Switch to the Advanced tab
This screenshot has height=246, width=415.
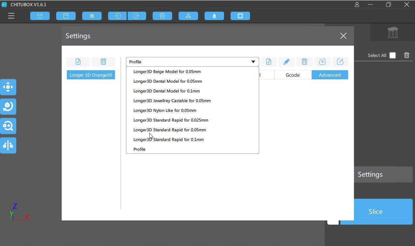(330, 75)
